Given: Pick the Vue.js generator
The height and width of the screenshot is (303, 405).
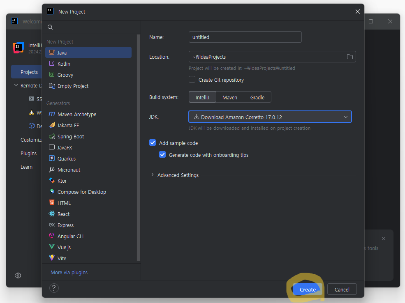Looking at the screenshot, I should [x=88, y=247].
